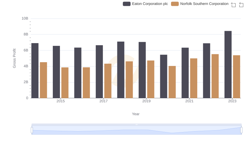Click right handle of data zoom slider
The height and width of the screenshot is (142, 247).
pos(241,130)
